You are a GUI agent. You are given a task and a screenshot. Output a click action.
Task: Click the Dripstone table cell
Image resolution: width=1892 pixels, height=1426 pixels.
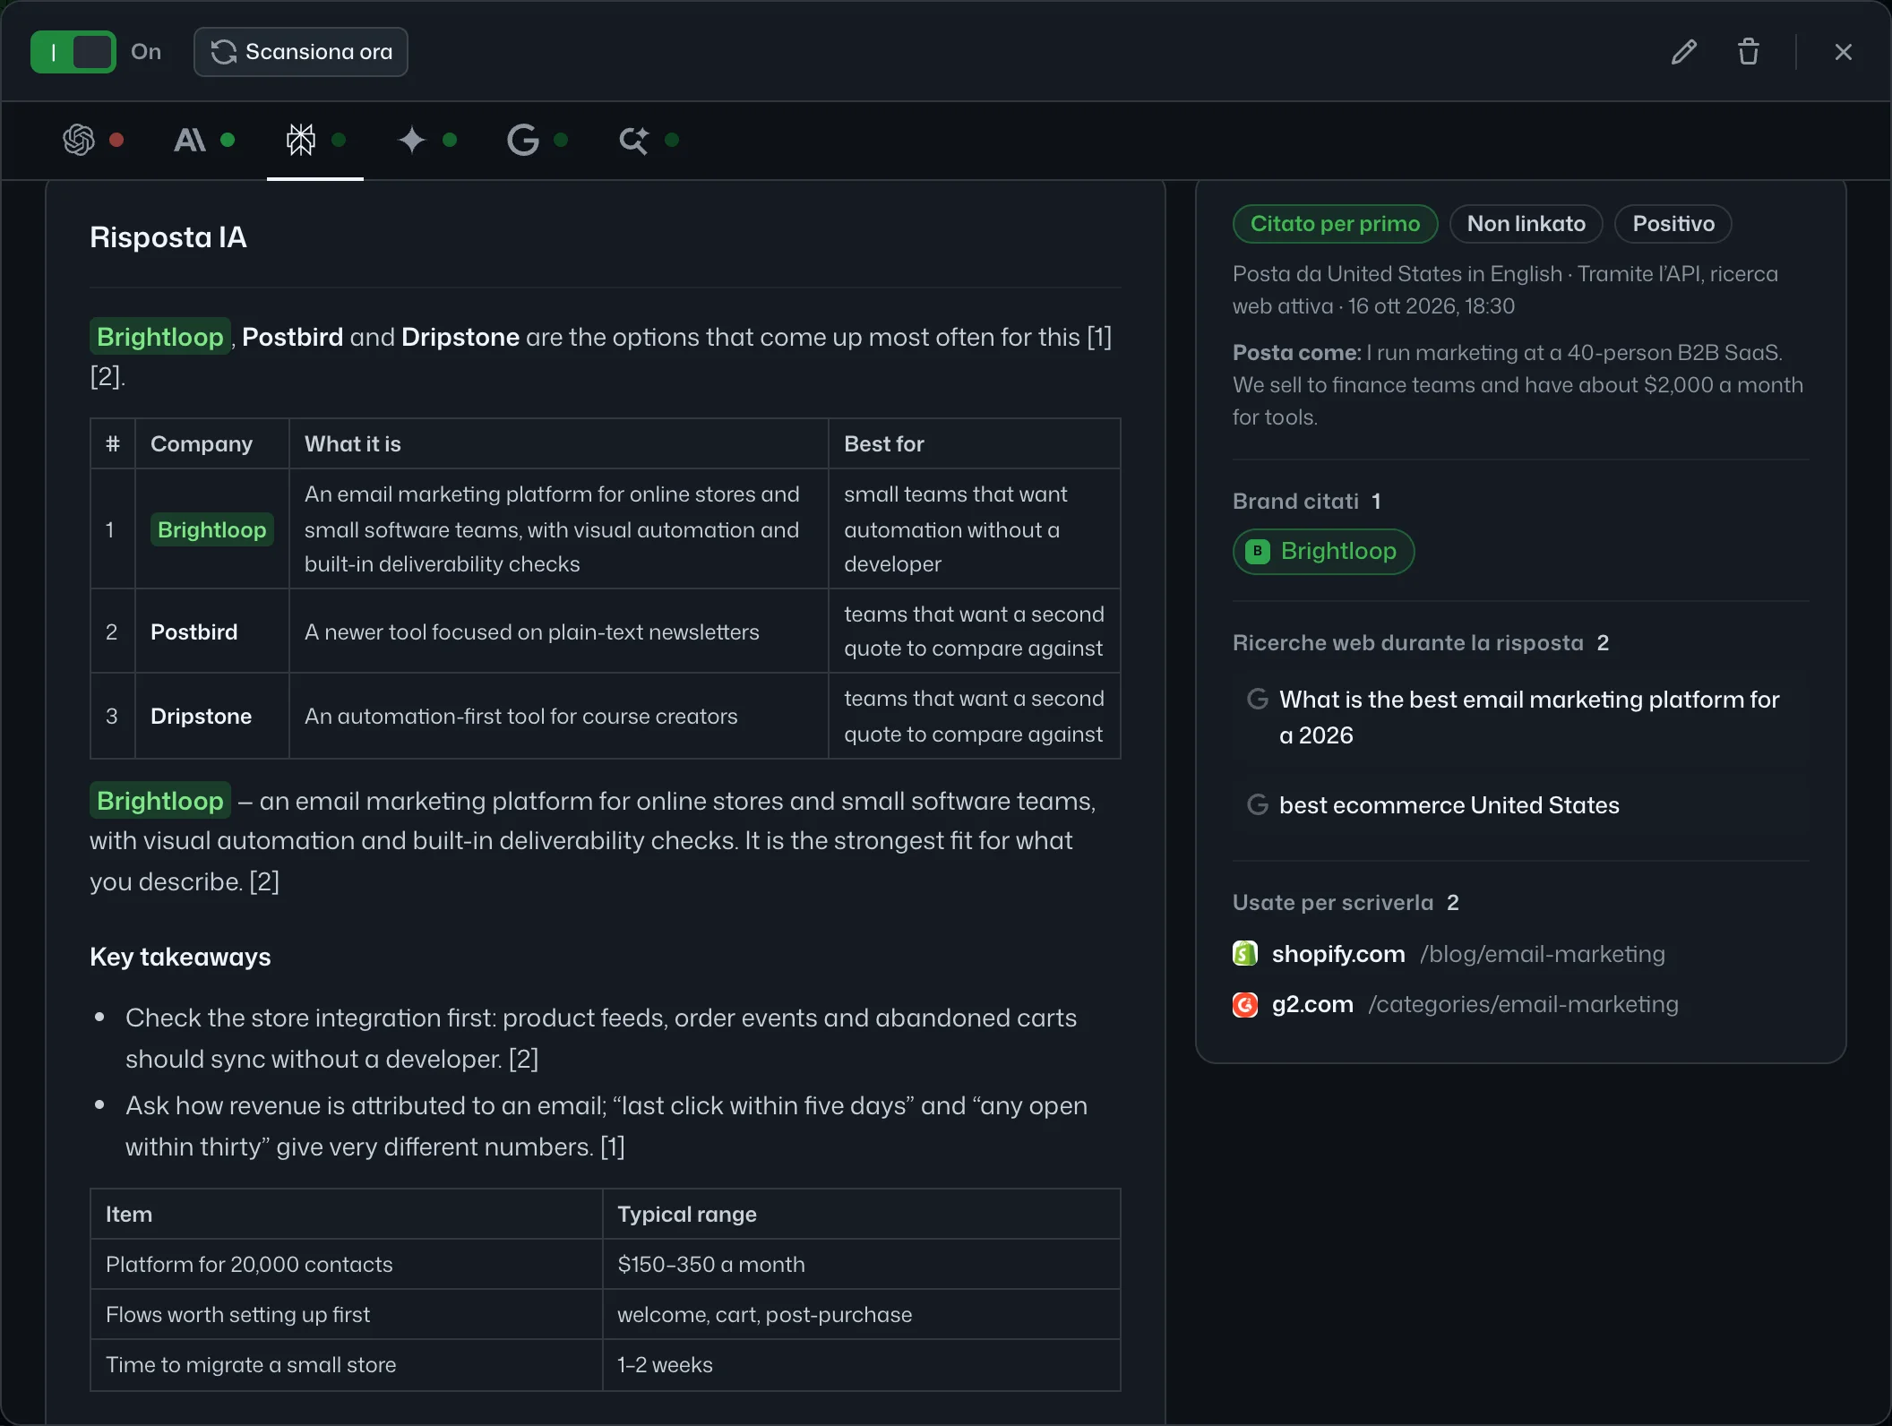pos(212,716)
